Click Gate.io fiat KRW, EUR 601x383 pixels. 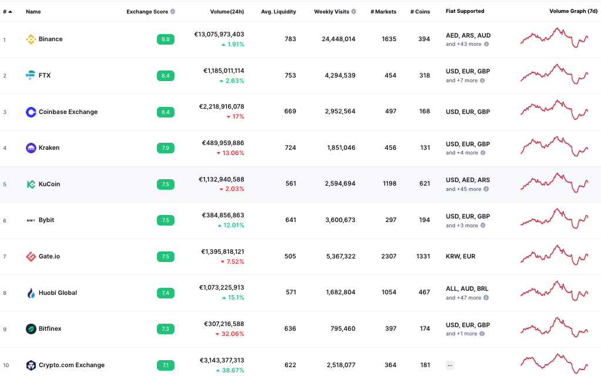(461, 257)
